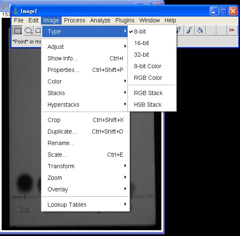Image resolution: width=240 pixels, height=236 pixels.
Task: Open the Help menu
Action: [x=170, y=20]
